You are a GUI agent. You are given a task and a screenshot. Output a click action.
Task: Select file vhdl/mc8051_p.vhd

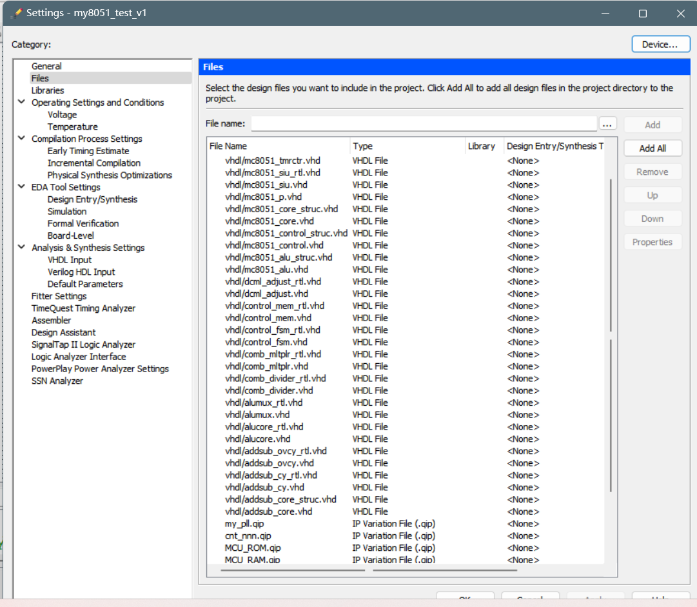point(263,197)
